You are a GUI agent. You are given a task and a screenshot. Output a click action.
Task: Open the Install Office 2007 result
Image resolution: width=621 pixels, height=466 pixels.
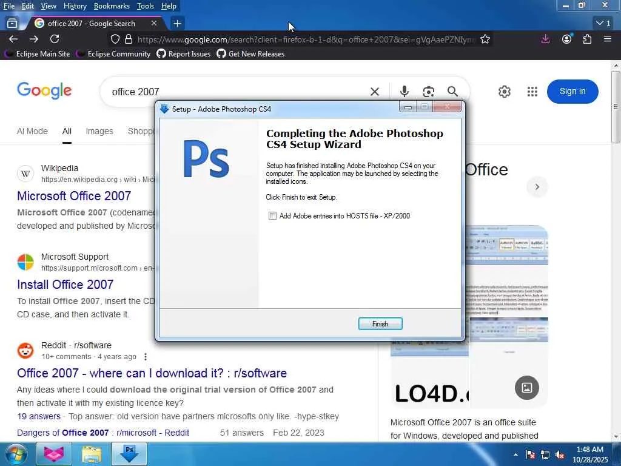[x=65, y=285]
